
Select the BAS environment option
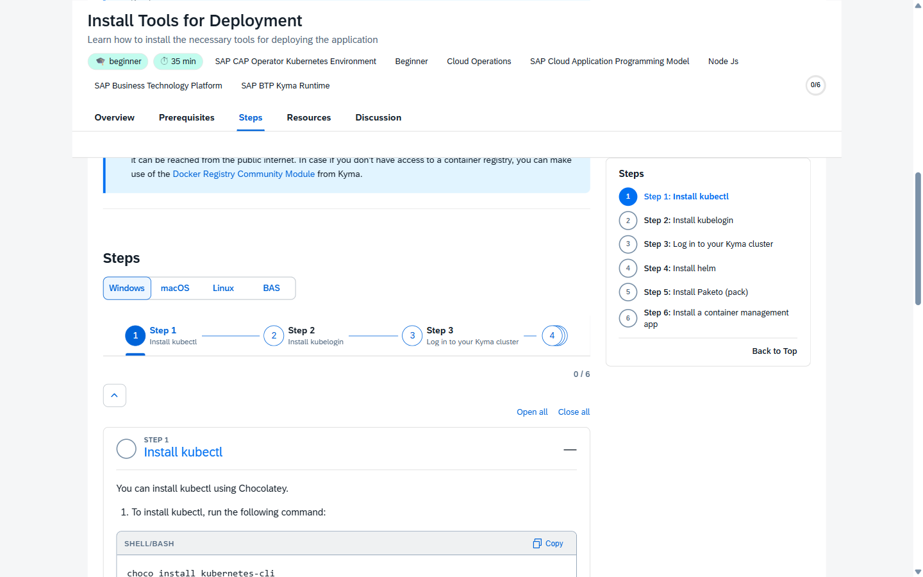coord(272,288)
